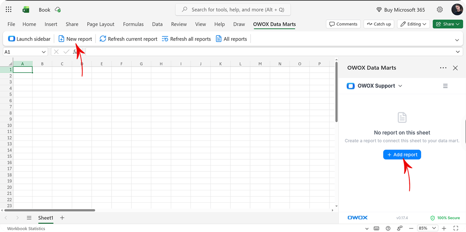466x232 pixels.
Task: Expand the ribbon display options chevron
Action: [x=457, y=40]
